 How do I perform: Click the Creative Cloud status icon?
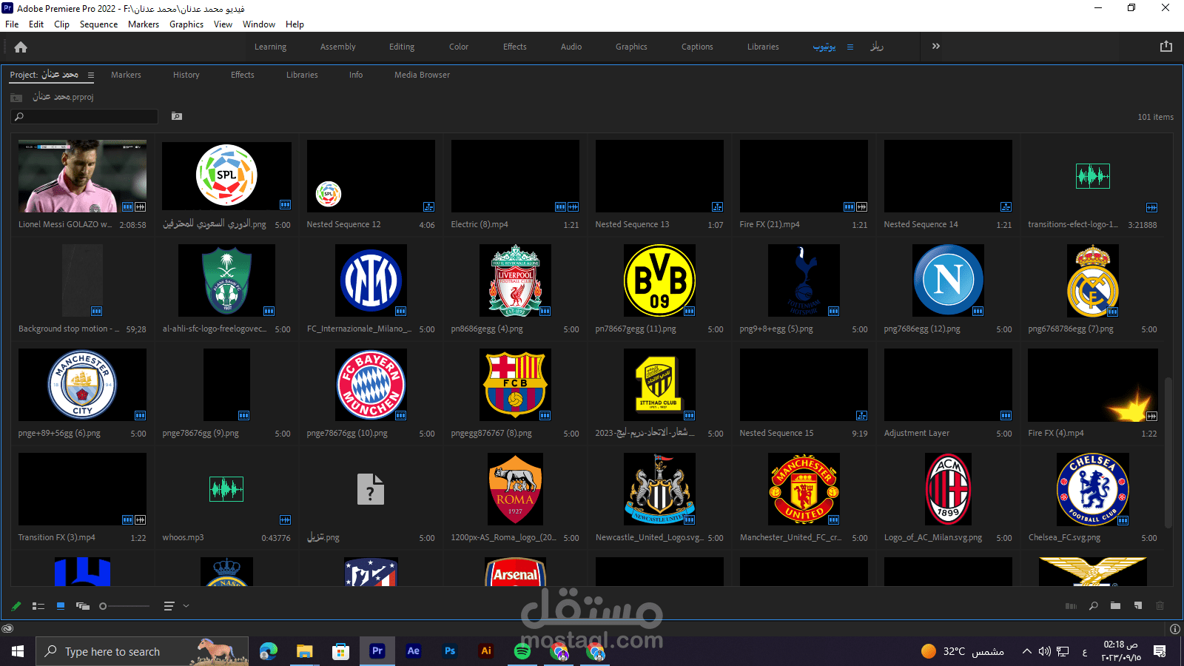click(x=7, y=629)
